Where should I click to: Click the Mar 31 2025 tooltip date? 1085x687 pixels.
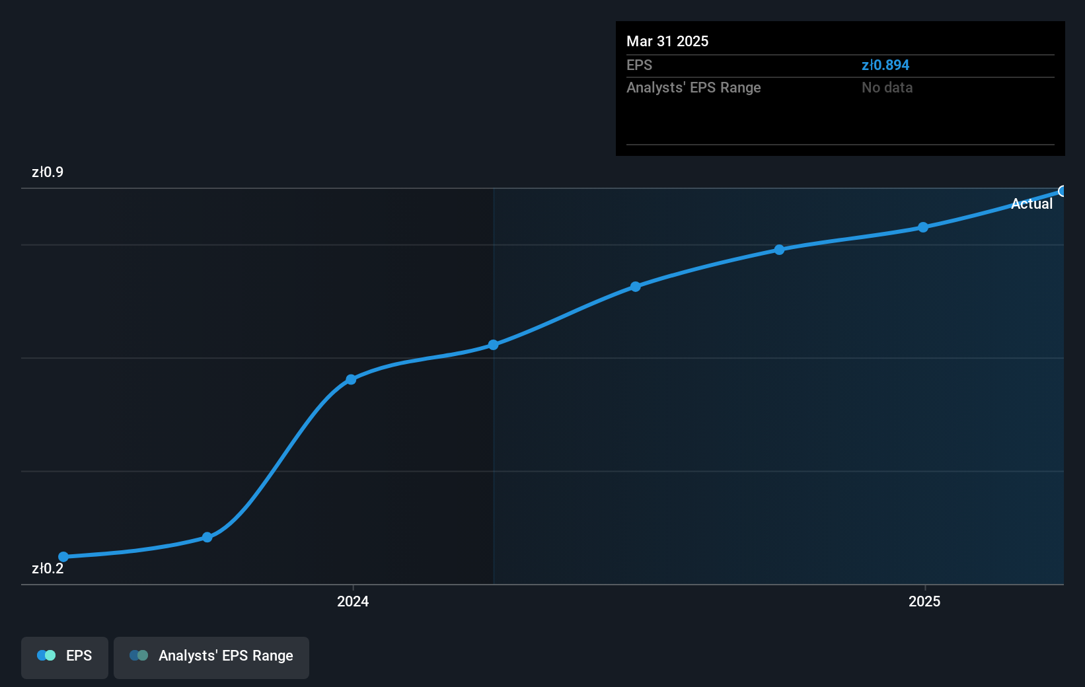pos(667,41)
